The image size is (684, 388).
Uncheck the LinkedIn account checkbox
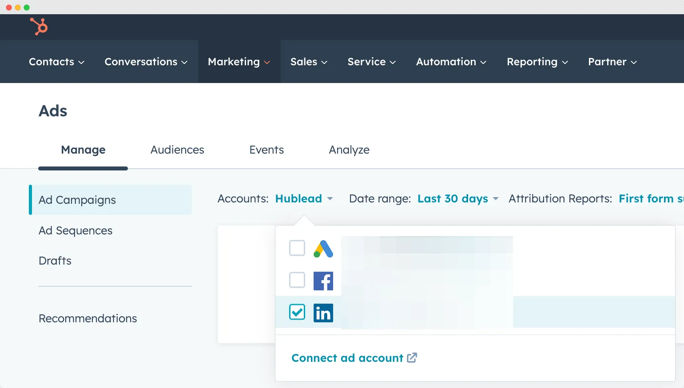(x=297, y=312)
